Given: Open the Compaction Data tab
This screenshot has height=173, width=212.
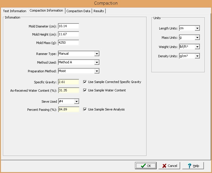Looking at the screenshot, I should pos(78,11).
